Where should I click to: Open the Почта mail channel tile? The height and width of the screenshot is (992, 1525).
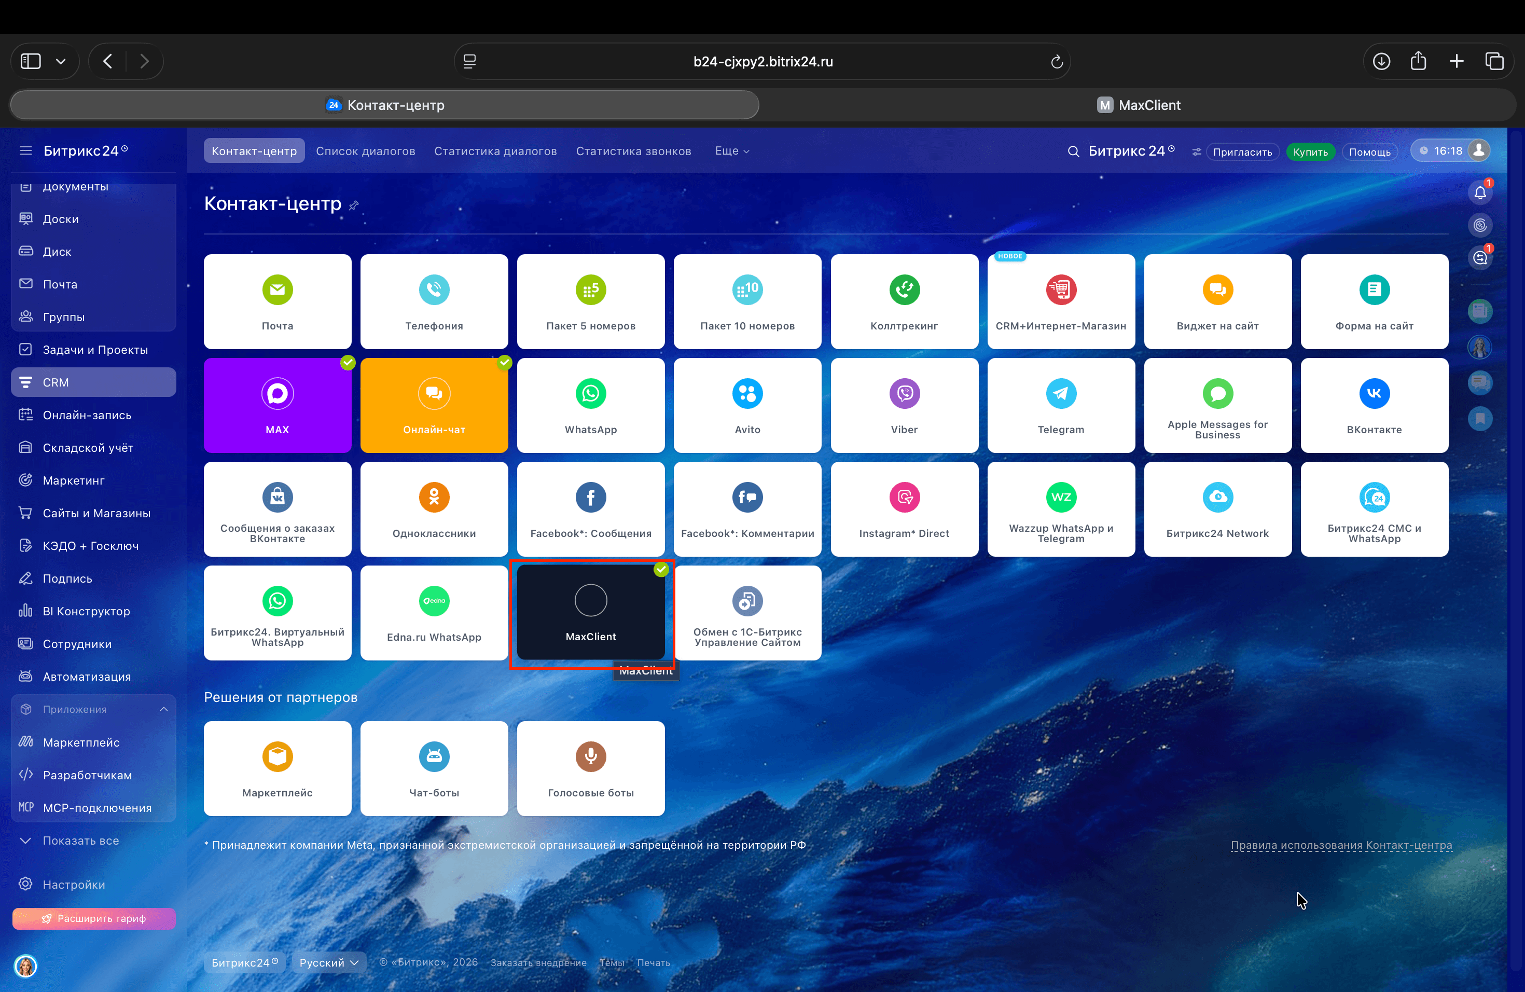click(x=278, y=301)
